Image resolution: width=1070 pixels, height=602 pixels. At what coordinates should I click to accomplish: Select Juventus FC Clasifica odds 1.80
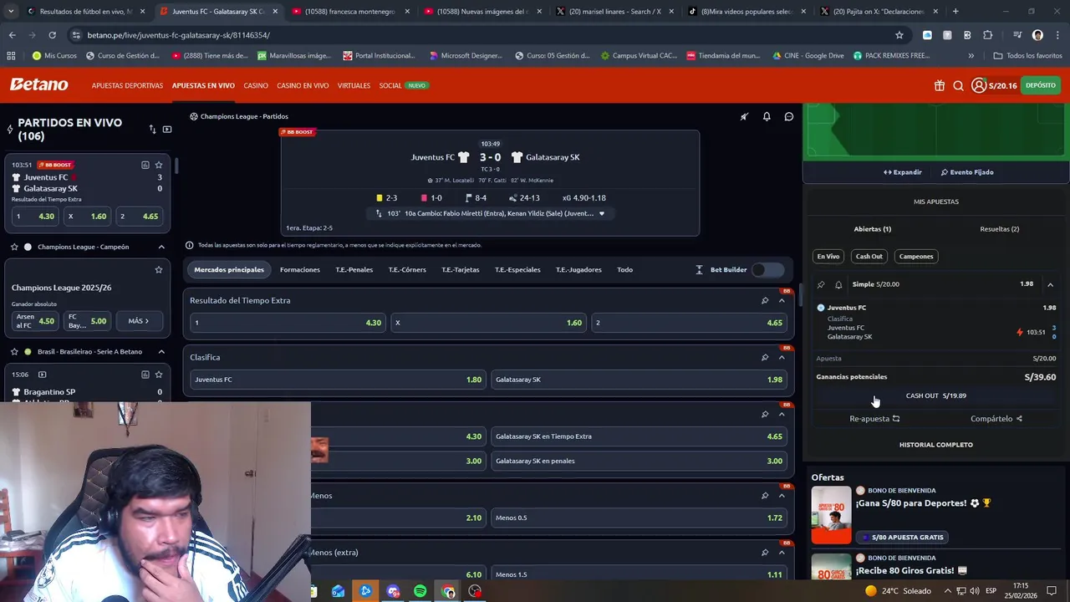(339, 380)
